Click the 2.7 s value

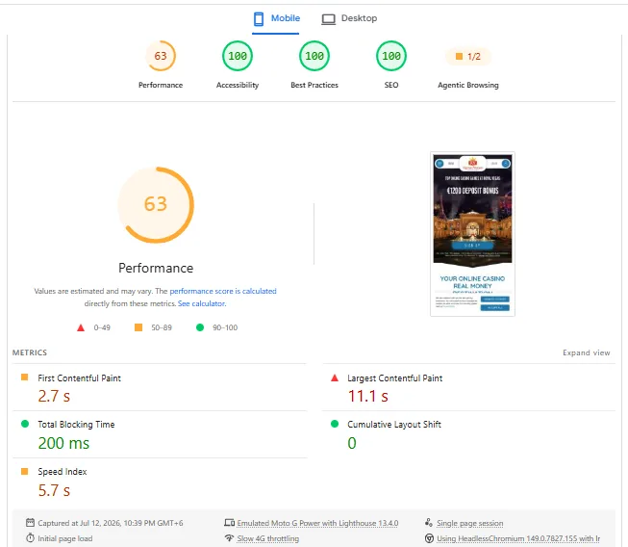pyautogui.click(x=54, y=396)
